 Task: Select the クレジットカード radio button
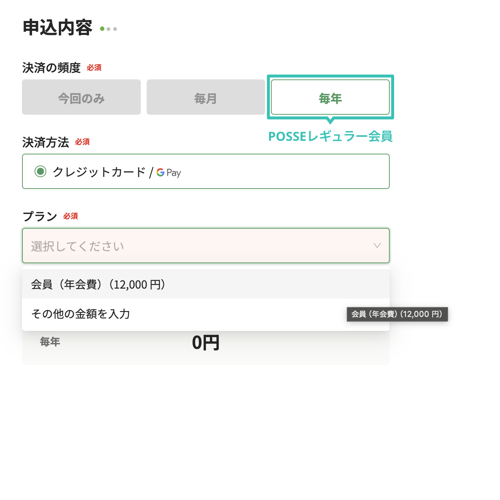point(40,171)
